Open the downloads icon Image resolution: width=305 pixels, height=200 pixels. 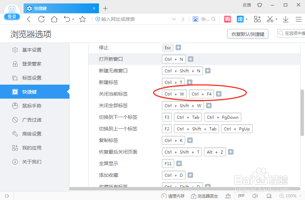(285, 19)
